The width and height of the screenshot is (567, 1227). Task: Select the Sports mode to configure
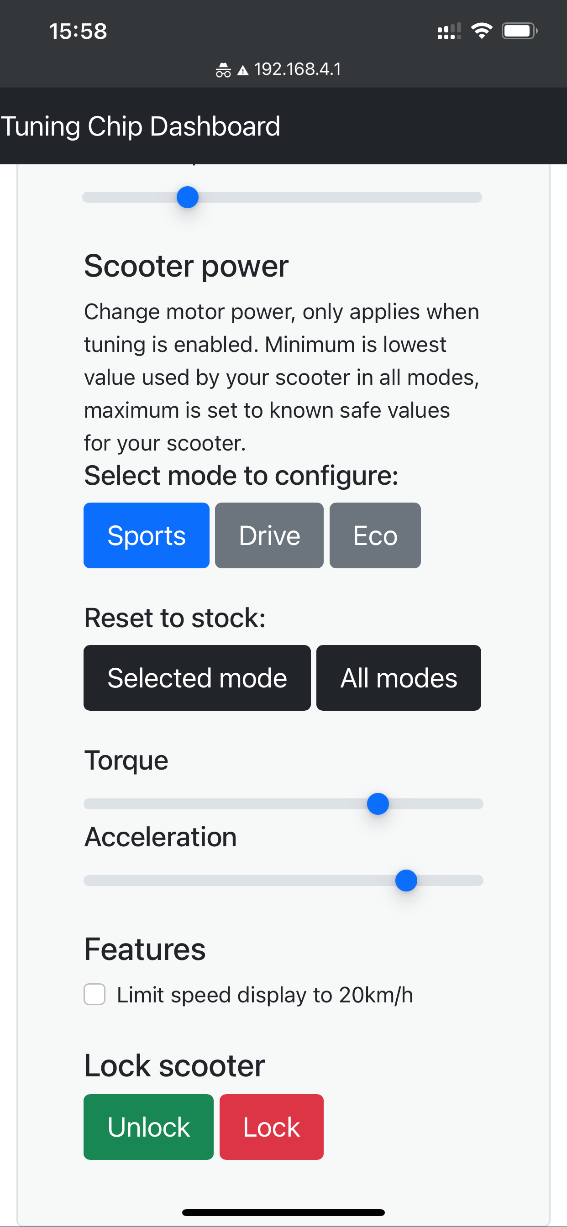[x=146, y=535]
